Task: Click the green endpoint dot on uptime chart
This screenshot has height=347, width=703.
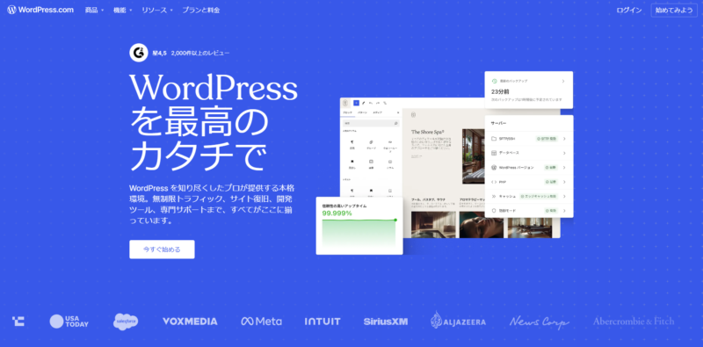Action: [395, 220]
